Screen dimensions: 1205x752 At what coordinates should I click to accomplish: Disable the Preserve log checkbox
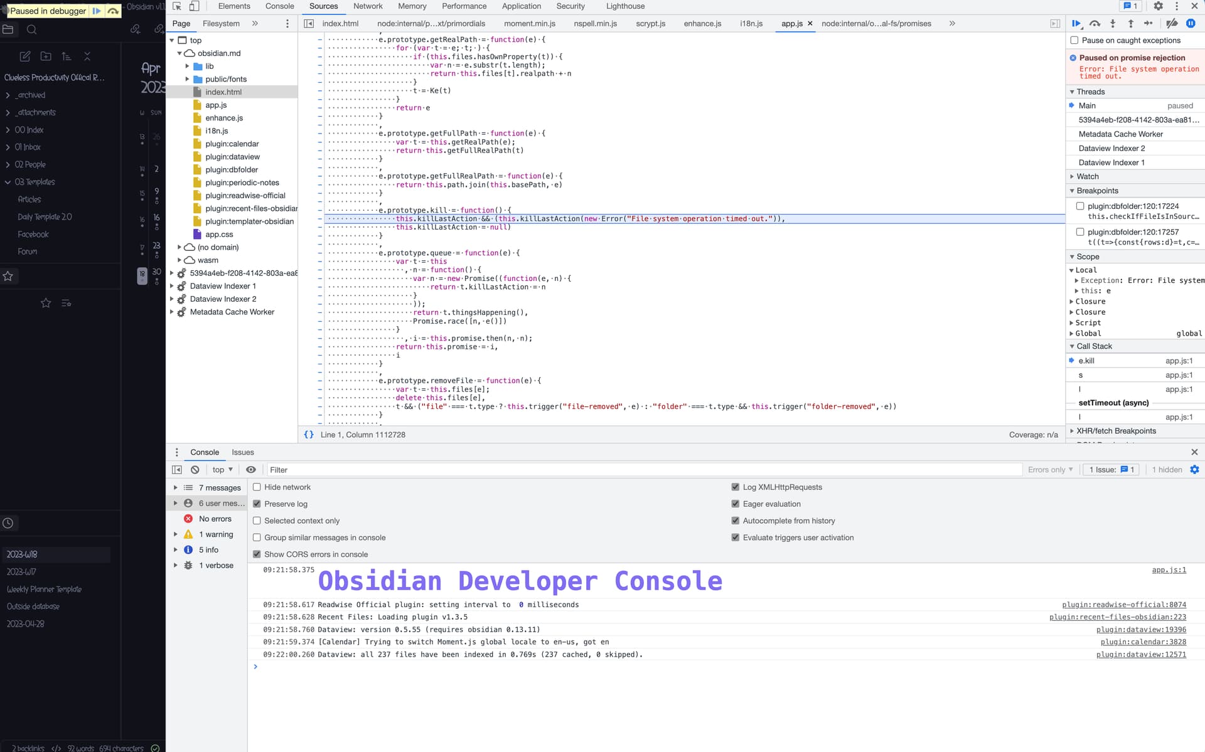[257, 504]
